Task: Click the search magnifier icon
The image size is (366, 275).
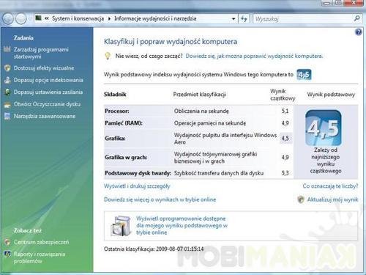Action: pyautogui.click(x=356, y=18)
